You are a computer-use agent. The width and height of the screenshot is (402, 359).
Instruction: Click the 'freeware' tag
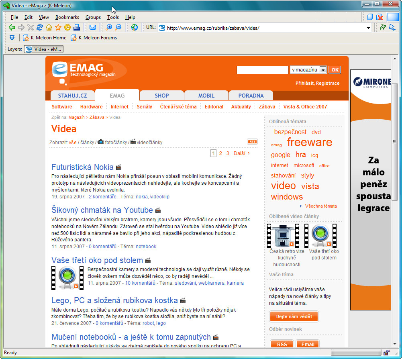(310, 142)
